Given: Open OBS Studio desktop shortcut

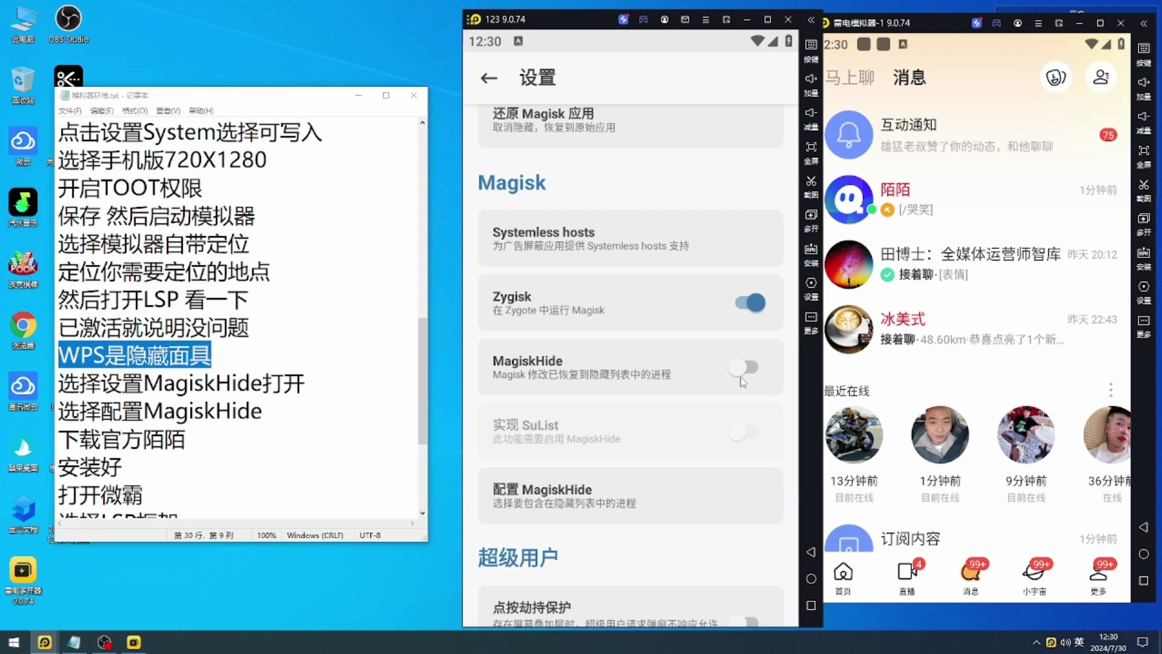Looking at the screenshot, I should click(68, 24).
